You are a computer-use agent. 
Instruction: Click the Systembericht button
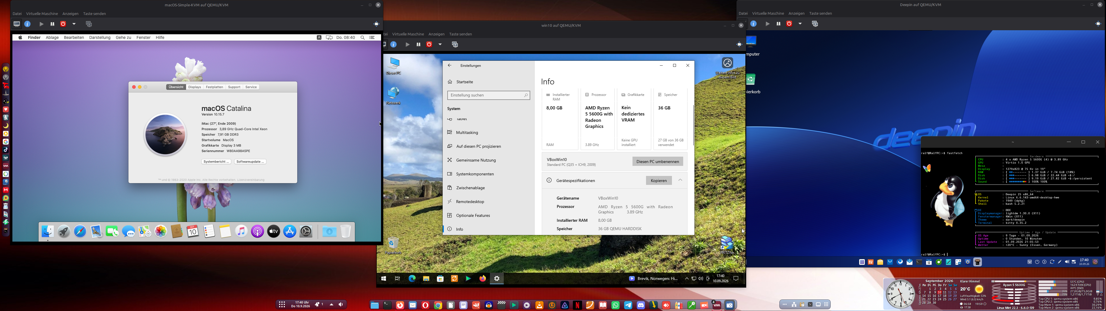216,162
